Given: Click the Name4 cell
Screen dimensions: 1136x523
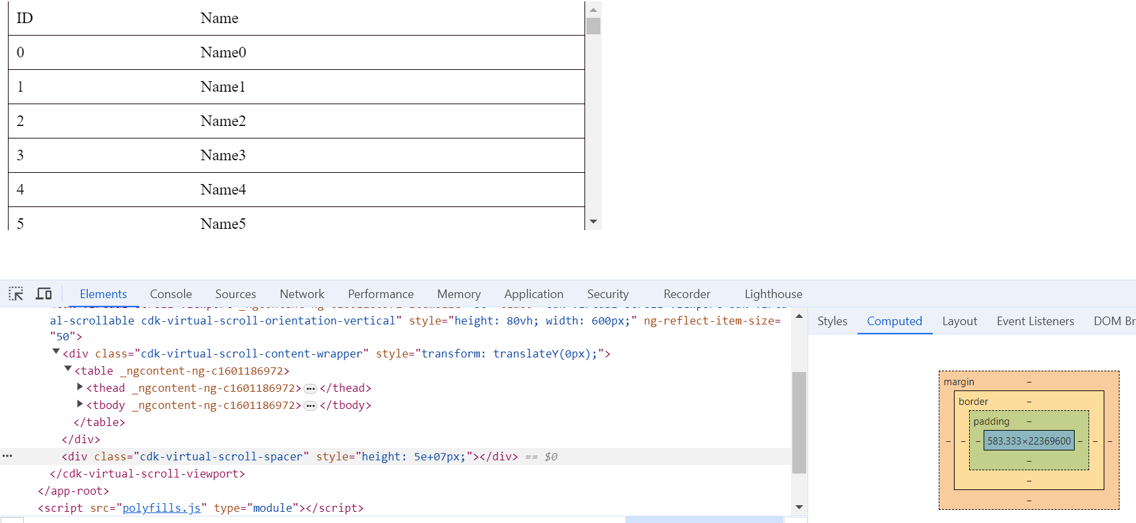Looking at the screenshot, I should pos(223,189).
